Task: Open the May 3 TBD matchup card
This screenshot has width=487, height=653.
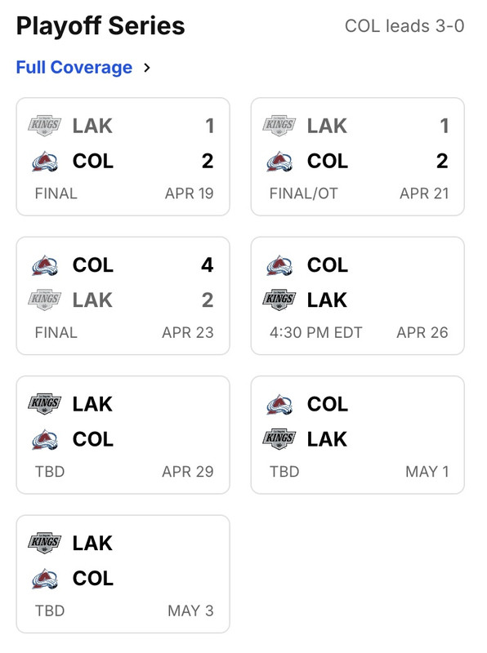Action: [x=123, y=572]
